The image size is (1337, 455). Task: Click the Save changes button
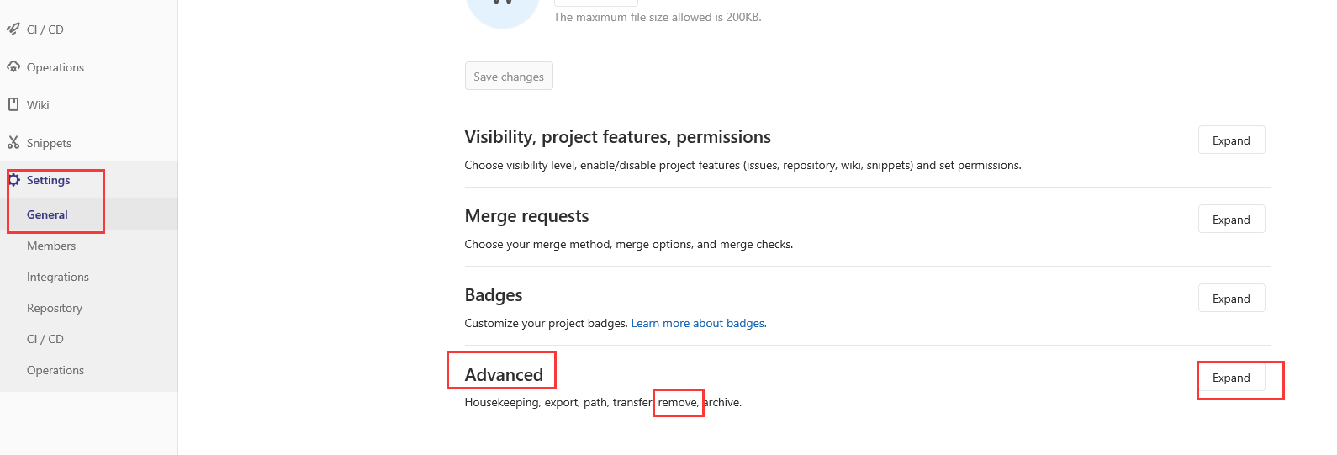click(x=509, y=77)
